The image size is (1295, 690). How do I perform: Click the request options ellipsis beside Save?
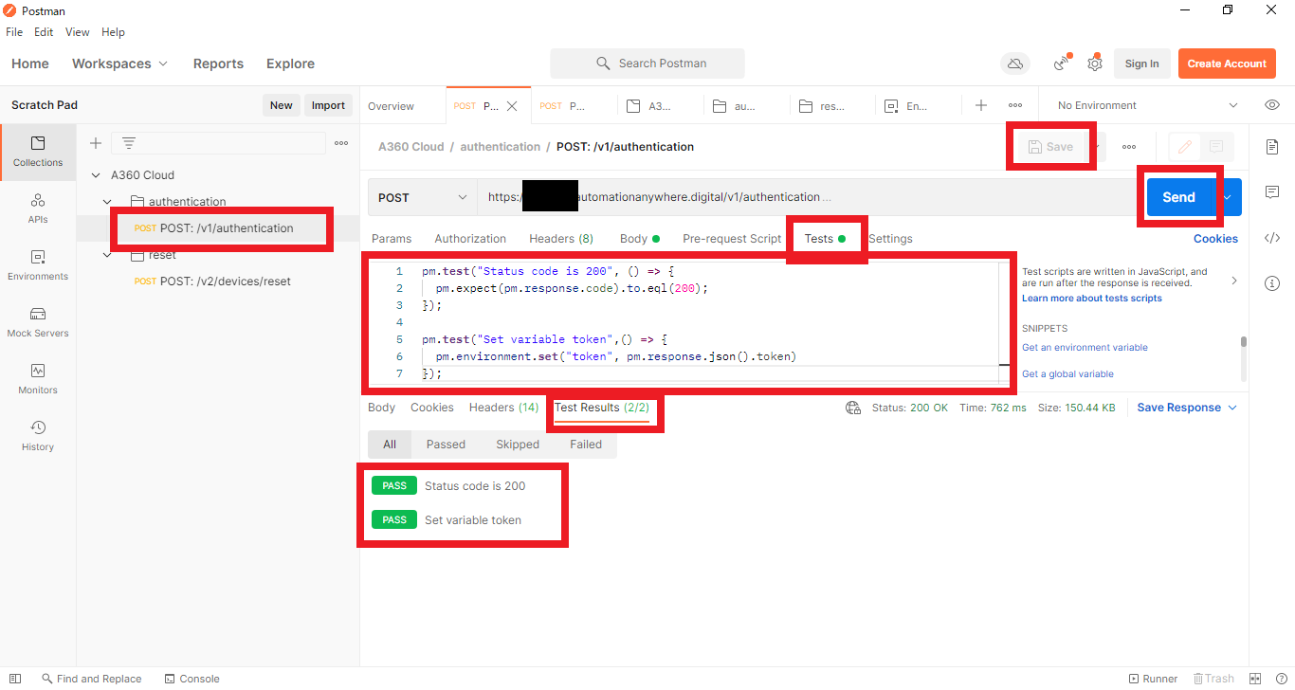1129,147
